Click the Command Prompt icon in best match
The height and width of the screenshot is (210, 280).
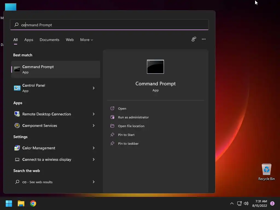coord(17,69)
